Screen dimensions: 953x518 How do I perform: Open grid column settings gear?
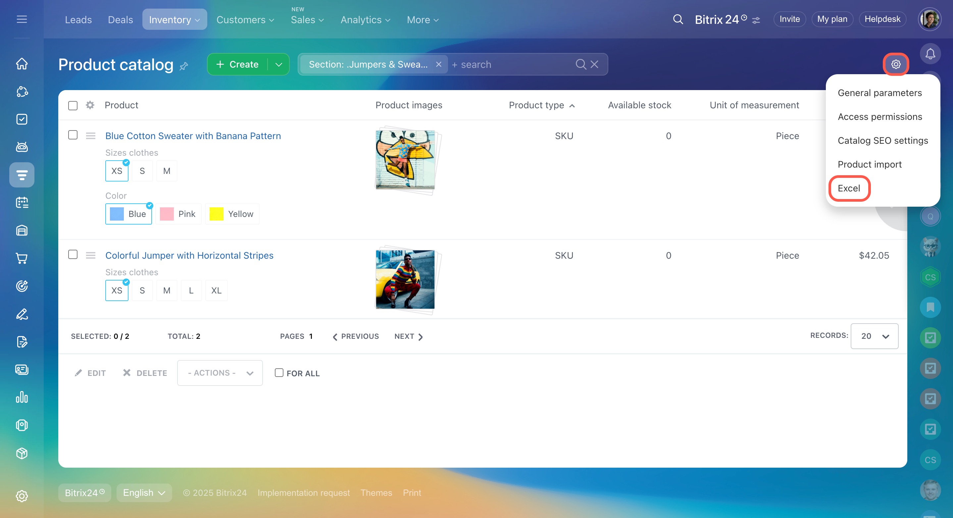[90, 105]
